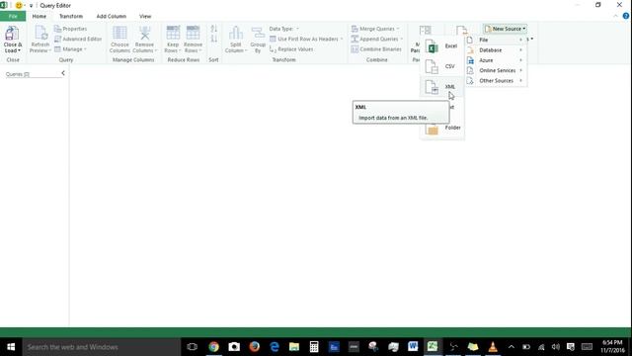The width and height of the screenshot is (632, 356).
Task: Click the volume icon in system tray
Action: point(556,347)
